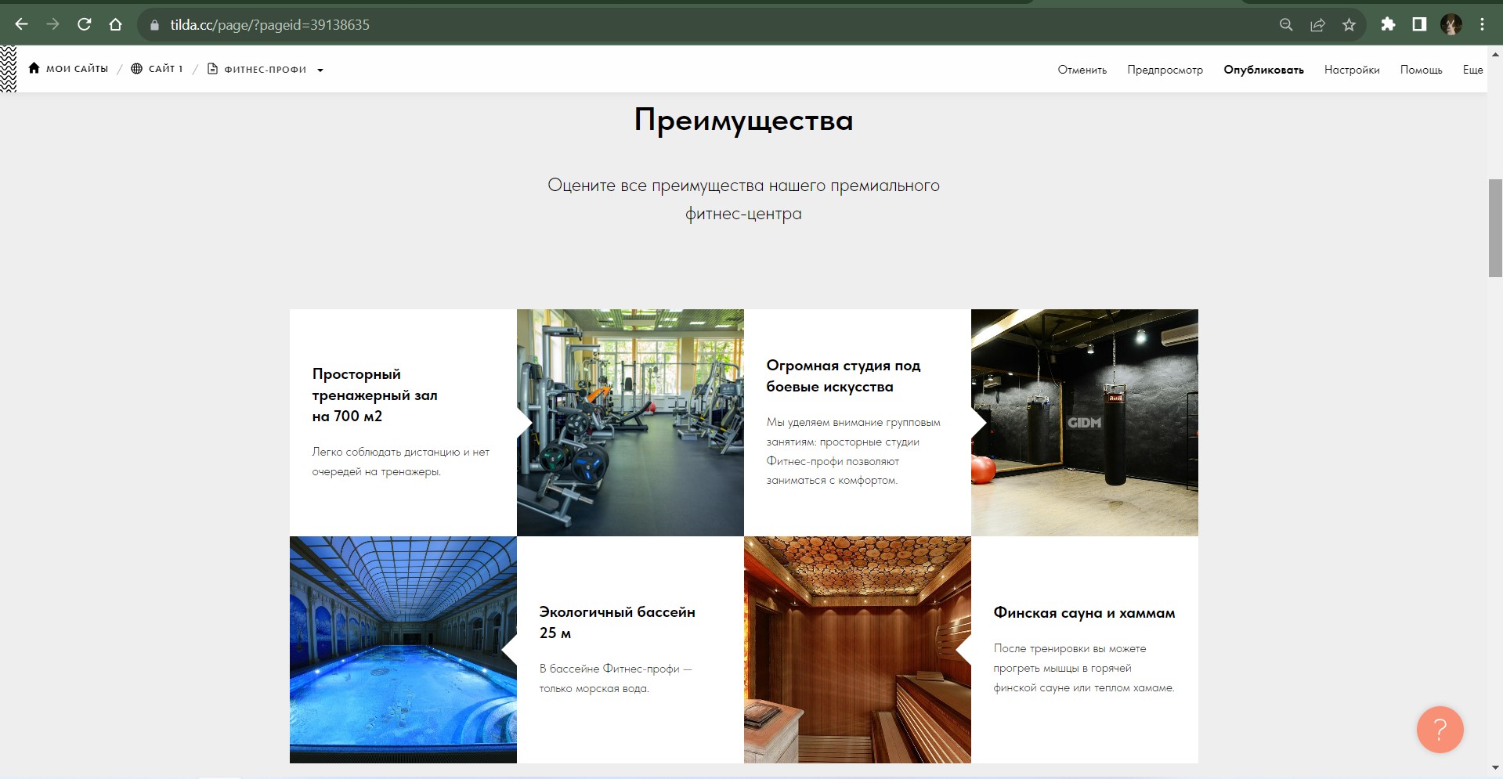
Task: Toggle the browser side panel icon
Action: [1419, 24]
